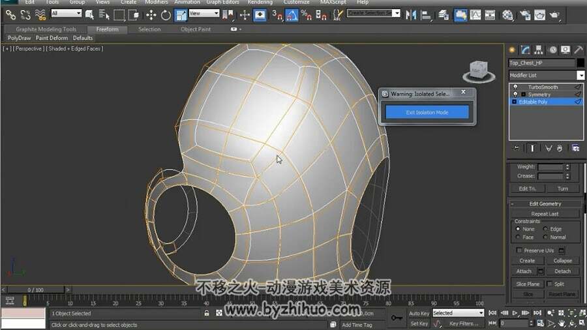Toggle TurboSmooth modifier lightbulb visibility
587x330 pixels.
click(x=515, y=87)
